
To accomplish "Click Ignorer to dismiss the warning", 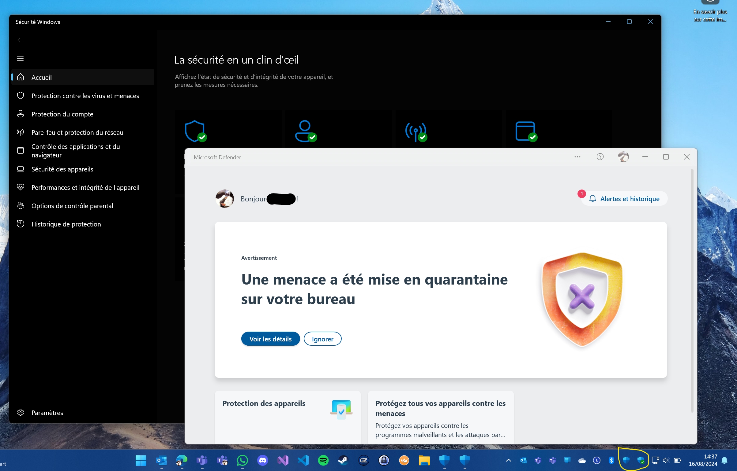I will (x=322, y=339).
